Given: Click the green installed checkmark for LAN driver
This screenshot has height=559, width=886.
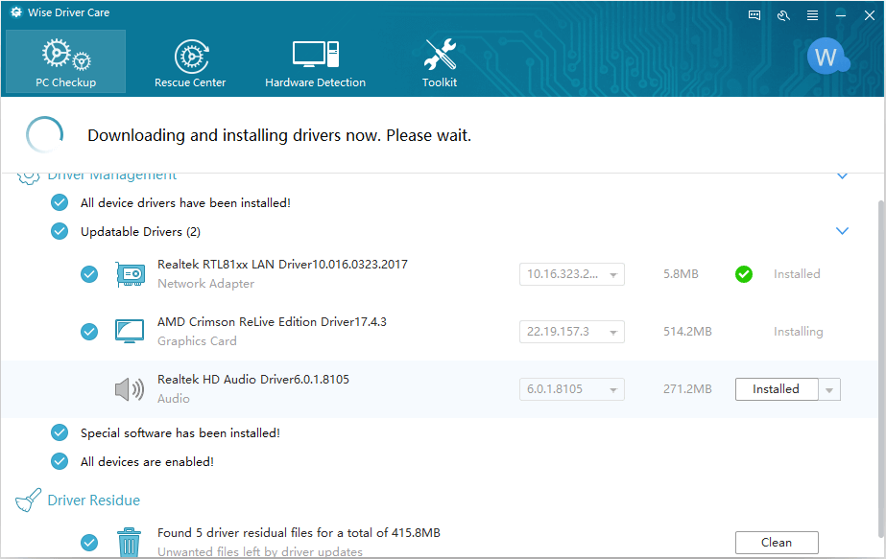Looking at the screenshot, I should pos(744,274).
